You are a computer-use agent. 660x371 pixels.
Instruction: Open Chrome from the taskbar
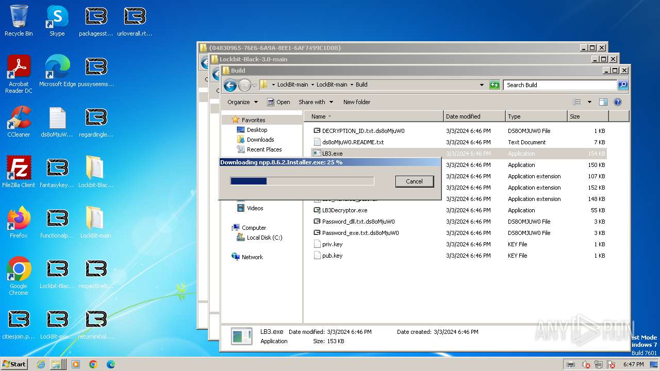tap(93, 364)
